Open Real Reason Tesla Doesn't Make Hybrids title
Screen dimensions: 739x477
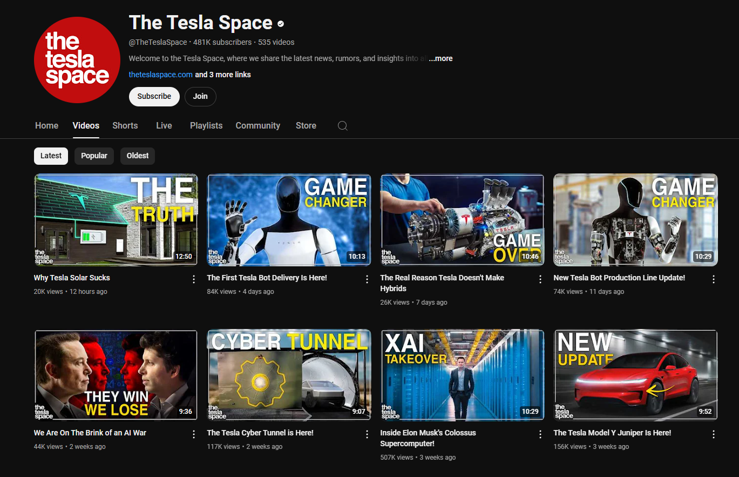pos(442,283)
